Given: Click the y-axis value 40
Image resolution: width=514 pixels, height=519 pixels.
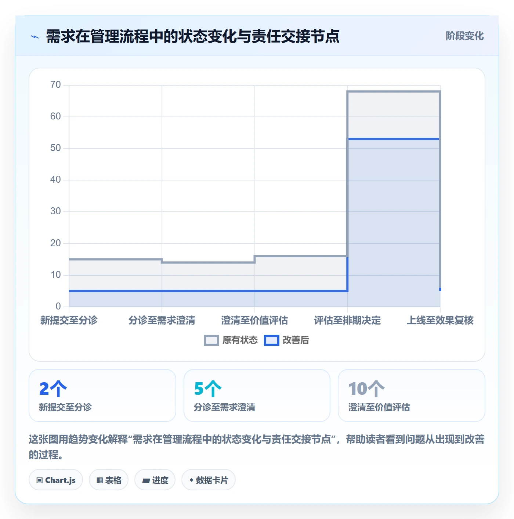Looking at the screenshot, I should coord(55,180).
